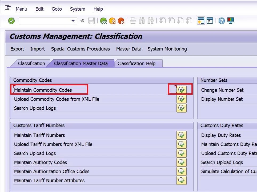Click the blue Help question mark icon
Image resolution: width=257 pixels, height=192 pixels.
click(x=222, y=21)
